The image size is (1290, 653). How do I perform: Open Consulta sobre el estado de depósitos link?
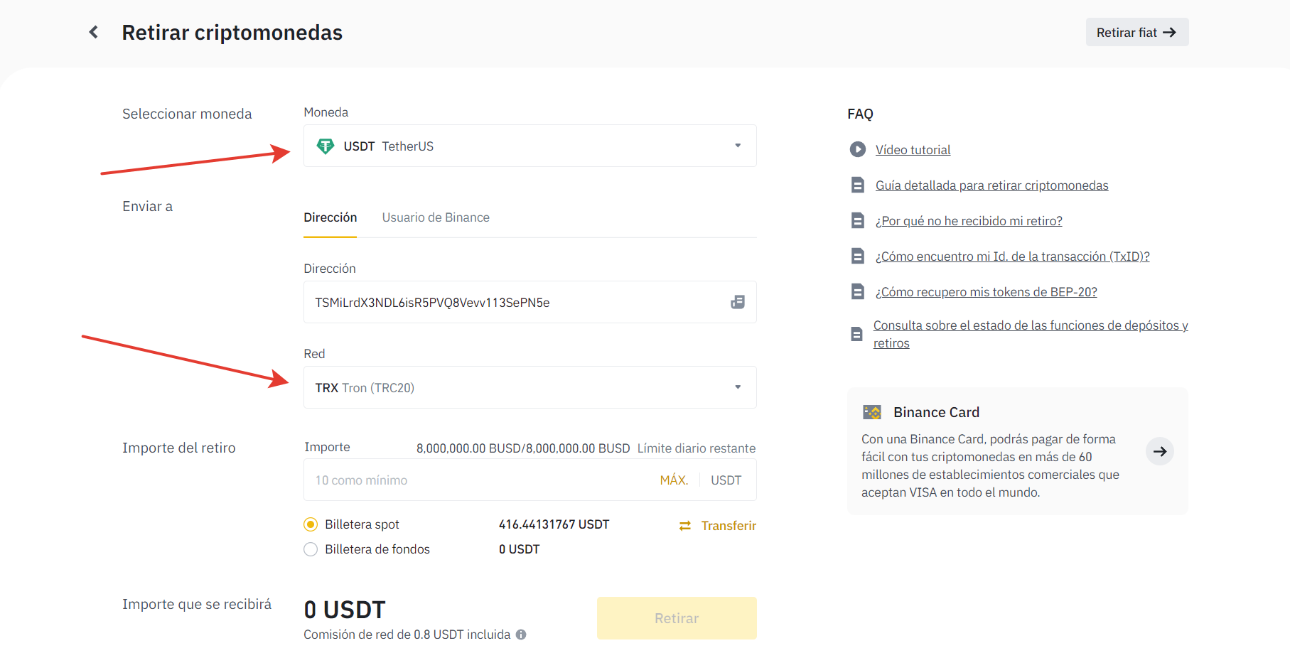[x=1031, y=334]
